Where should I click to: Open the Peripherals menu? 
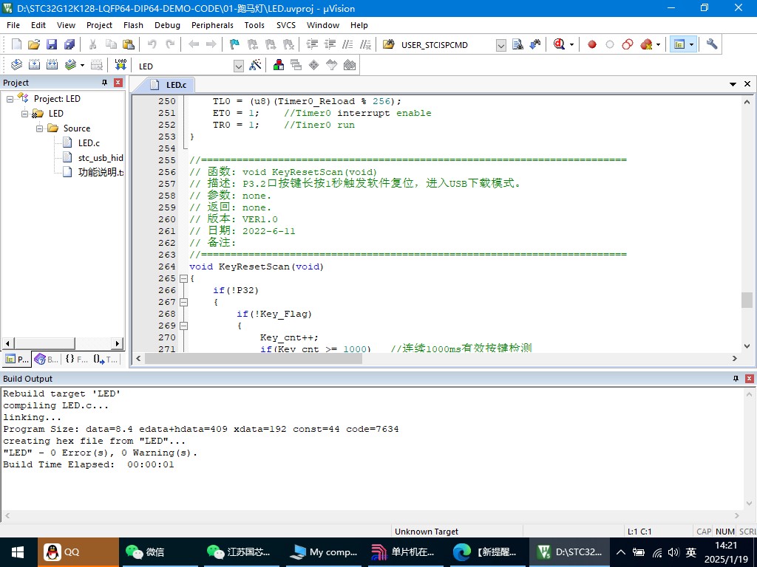212,25
